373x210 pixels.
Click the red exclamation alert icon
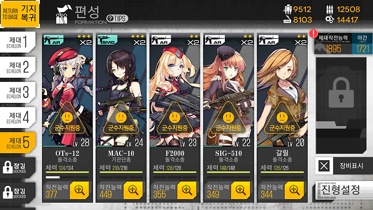(x=313, y=34)
